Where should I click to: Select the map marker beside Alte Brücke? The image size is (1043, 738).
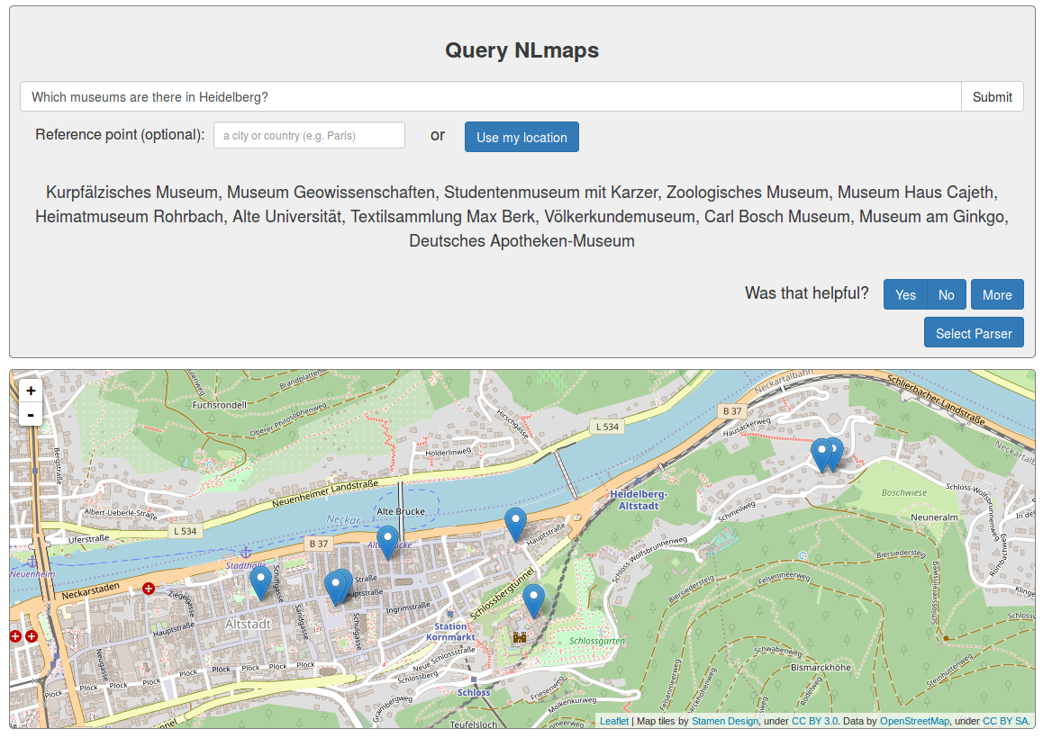387,541
